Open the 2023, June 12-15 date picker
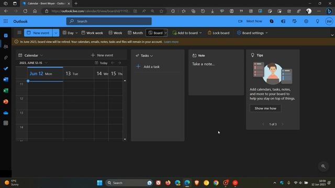This screenshot has width=335, height=188. [x=33, y=63]
